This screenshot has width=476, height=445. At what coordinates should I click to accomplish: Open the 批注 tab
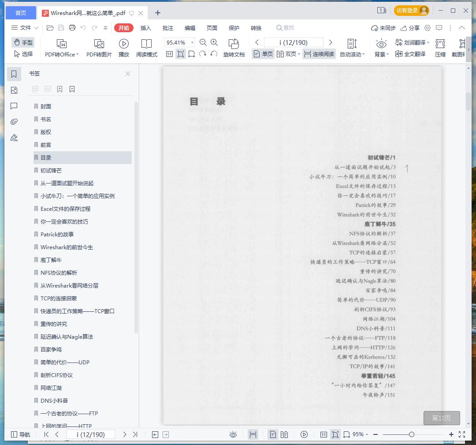(168, 28)
